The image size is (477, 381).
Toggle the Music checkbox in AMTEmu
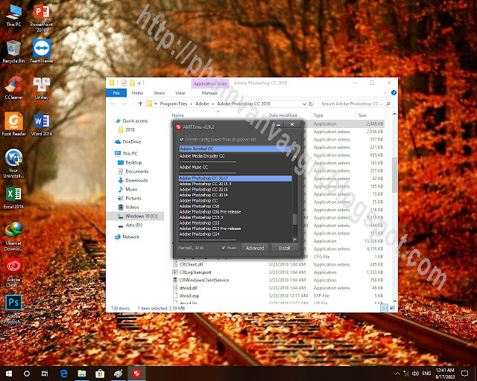(x=224, y=248)
